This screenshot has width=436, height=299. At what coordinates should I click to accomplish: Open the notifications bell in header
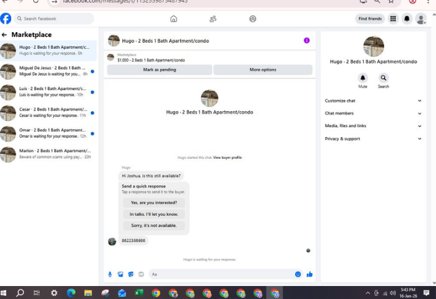(407, 19)
